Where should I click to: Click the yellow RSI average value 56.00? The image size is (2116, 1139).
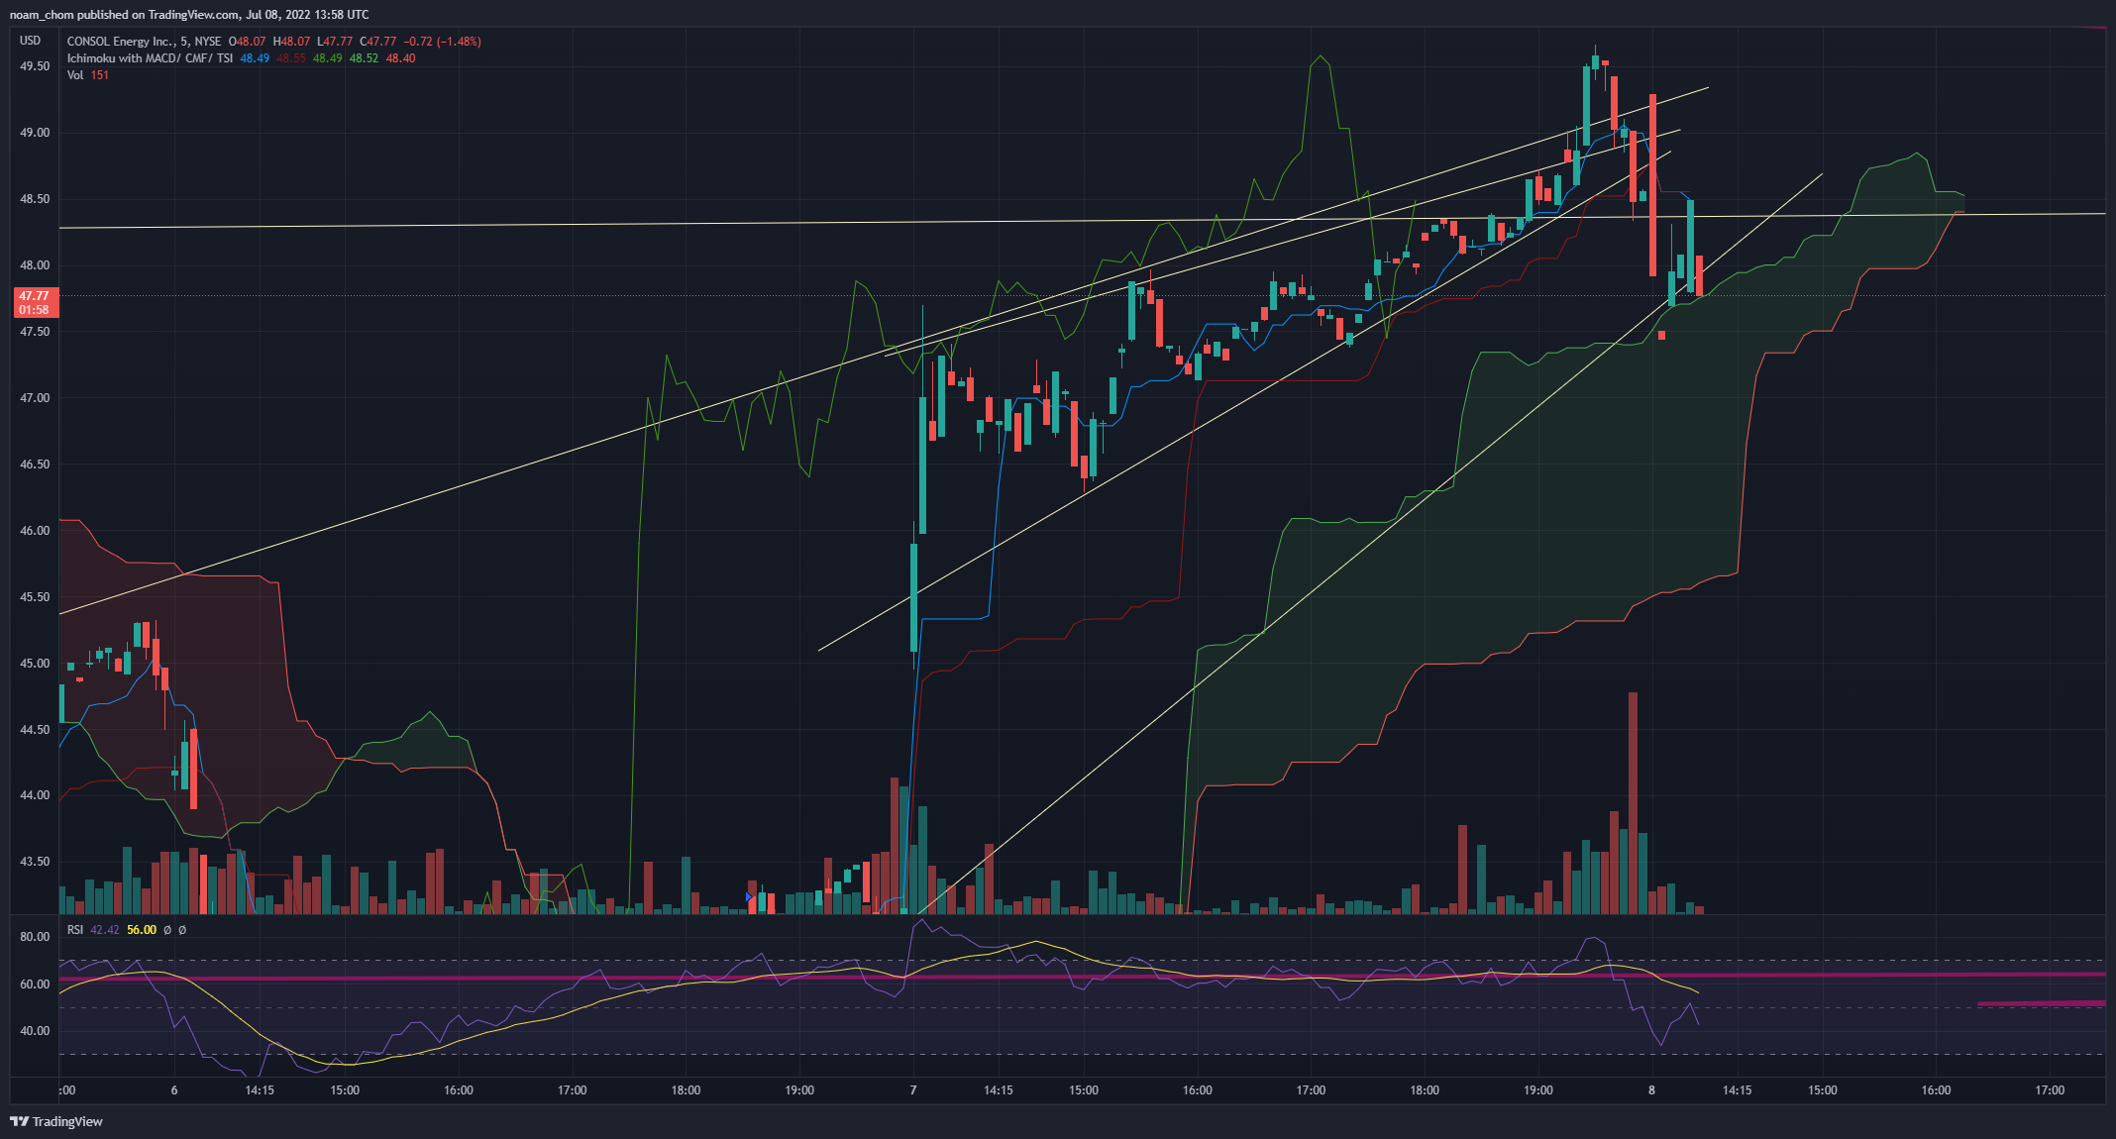pyautogui.click(x=142, y=930)
